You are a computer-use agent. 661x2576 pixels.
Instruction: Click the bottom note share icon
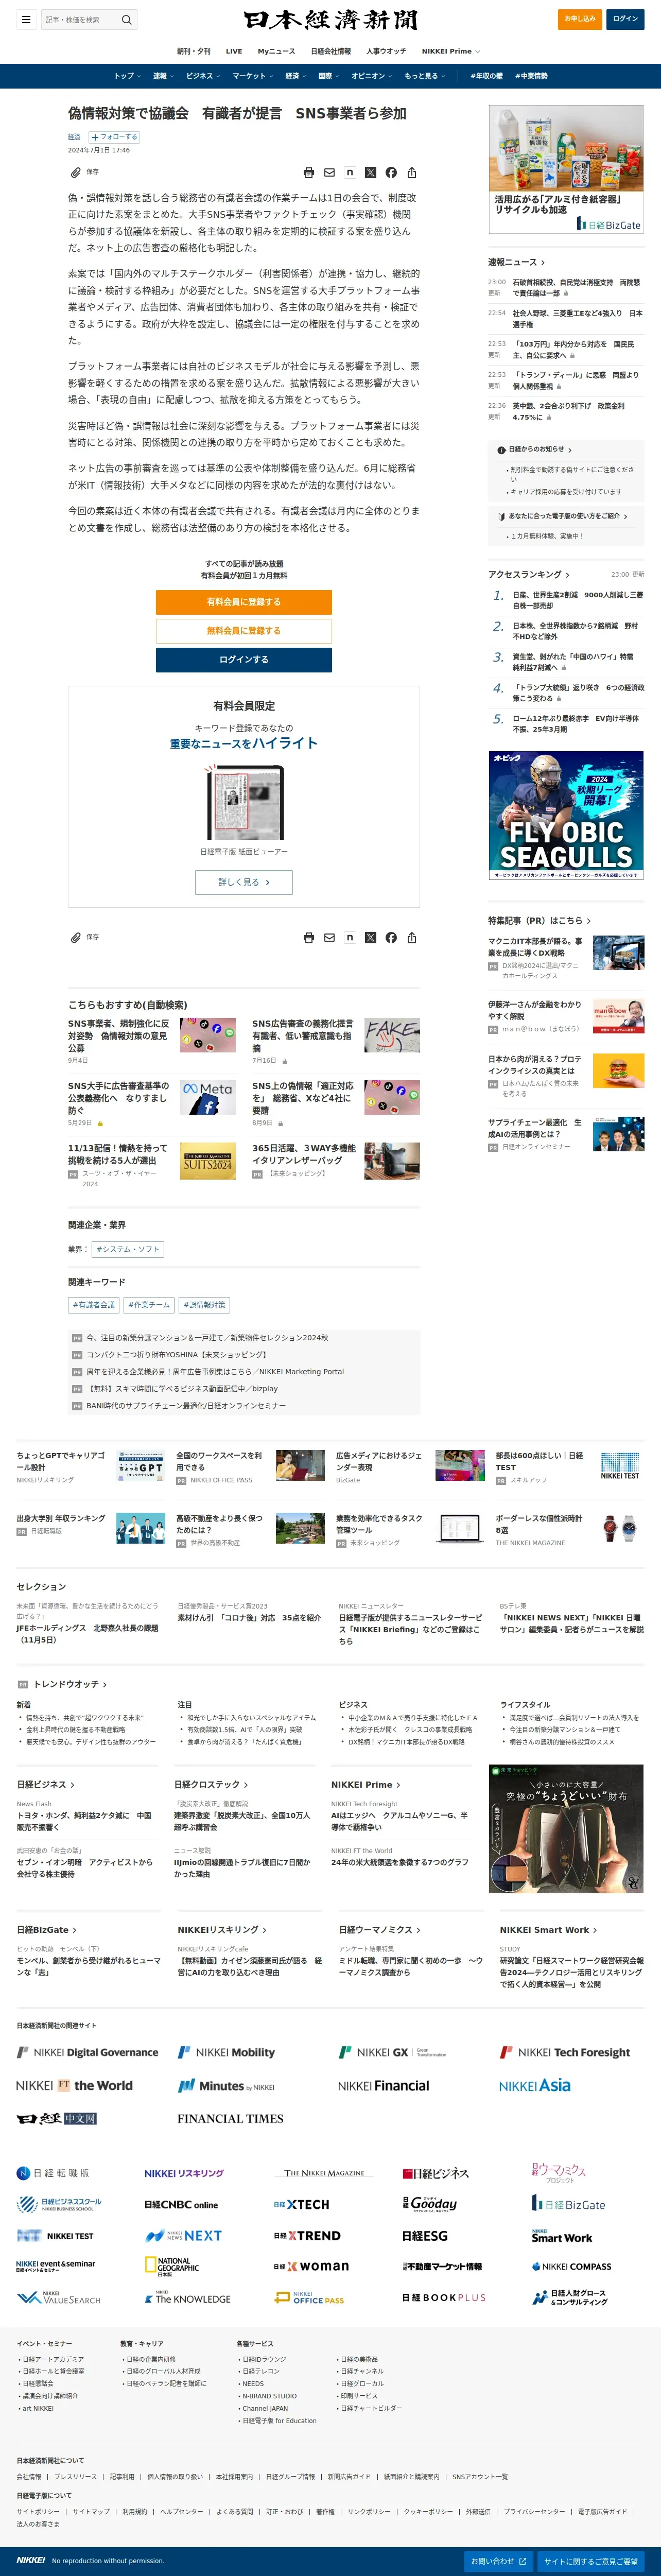point(349,937)
